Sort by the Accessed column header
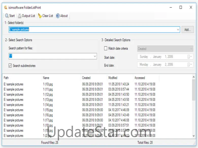 point(140,78)
